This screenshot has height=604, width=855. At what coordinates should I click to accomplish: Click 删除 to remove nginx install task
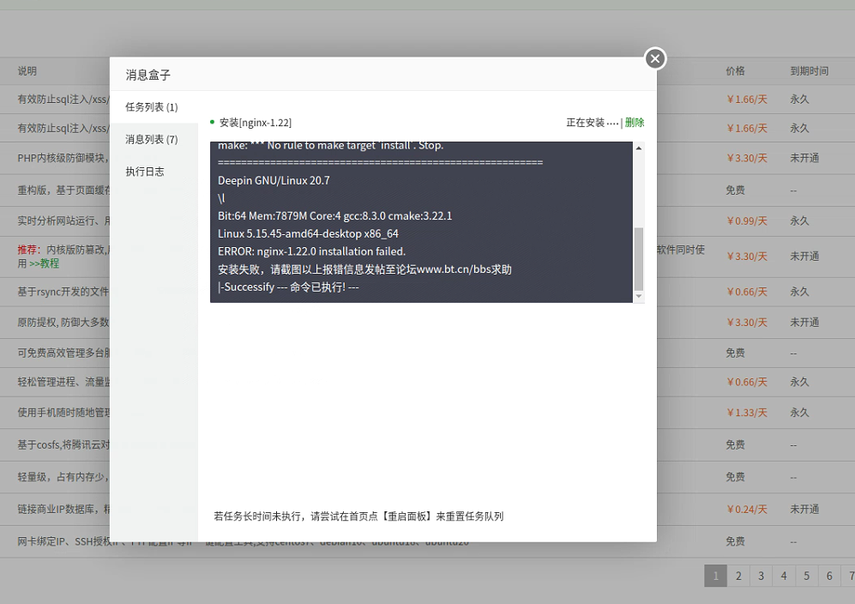pyautogui.click(x=634, y=122)
